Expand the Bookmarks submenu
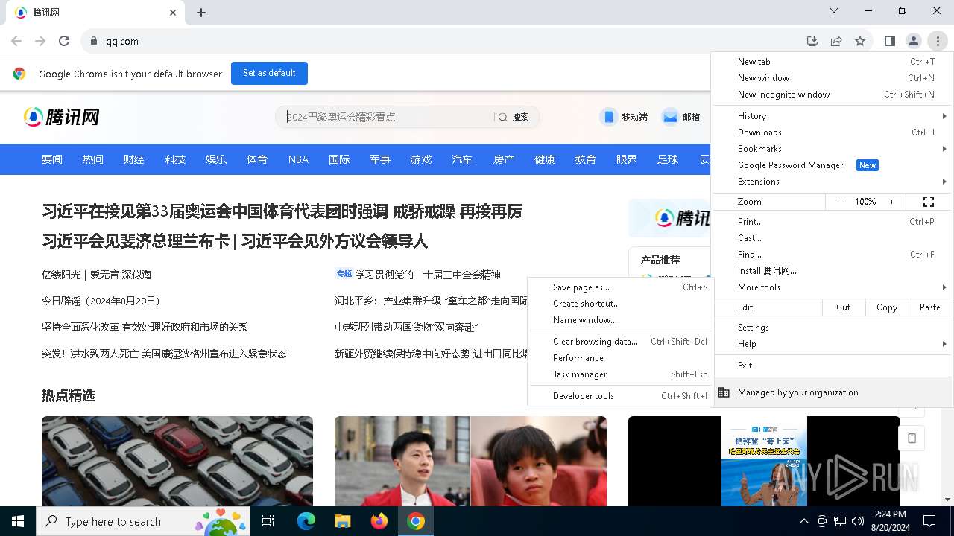Screen dimensions: 954x536 click(833, 149)
